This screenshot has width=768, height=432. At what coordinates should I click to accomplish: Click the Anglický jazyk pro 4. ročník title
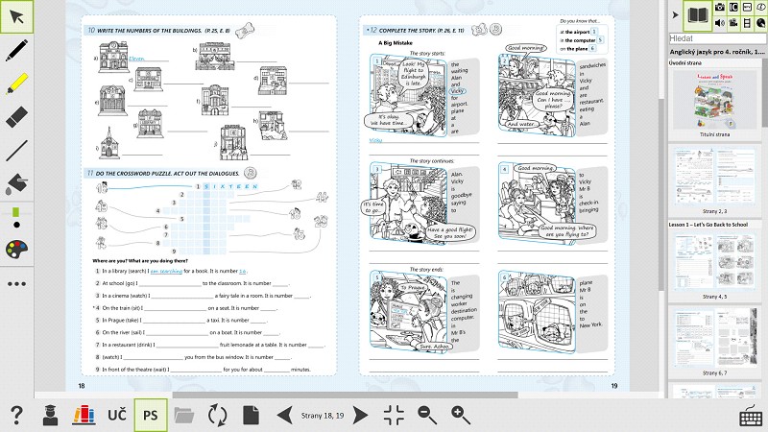pos(717,52)
